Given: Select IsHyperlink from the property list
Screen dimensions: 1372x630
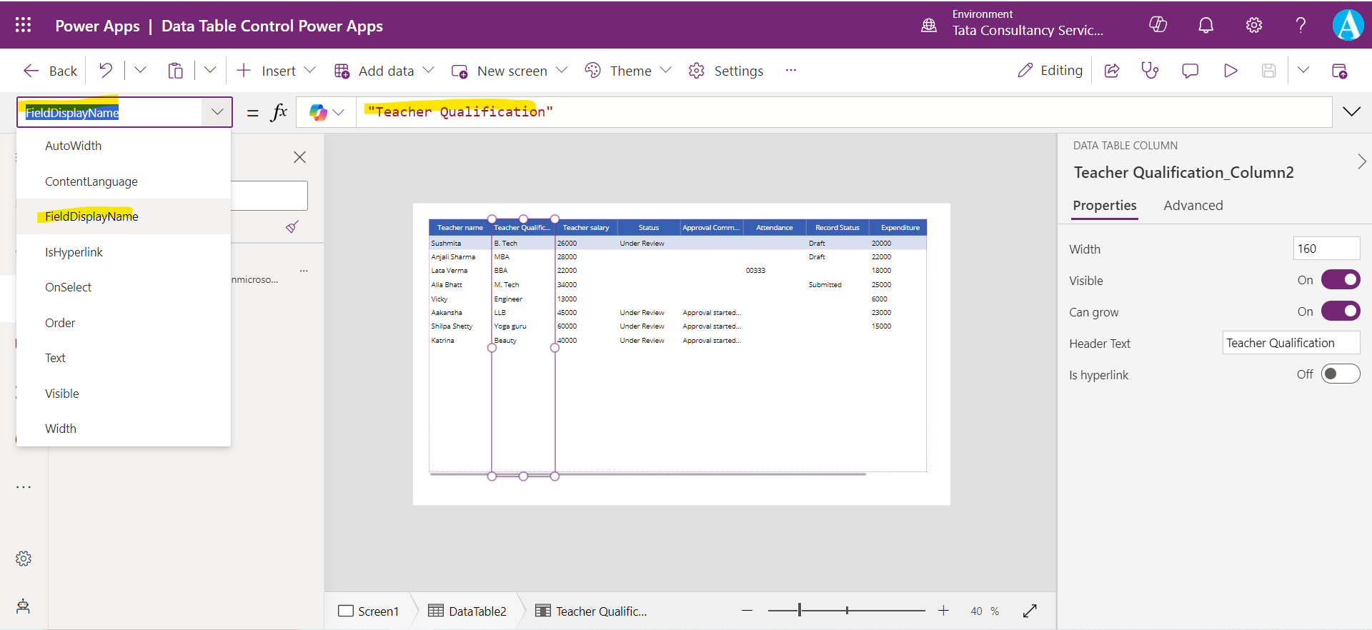Looking at the screenshot, I should tap(74, 252).
